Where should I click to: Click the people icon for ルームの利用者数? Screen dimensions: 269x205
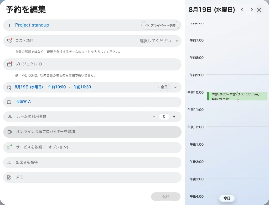click(x=10, y=117)
